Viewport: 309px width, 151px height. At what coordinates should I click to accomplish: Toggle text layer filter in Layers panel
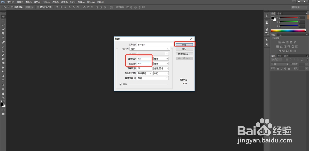[294, 60]
